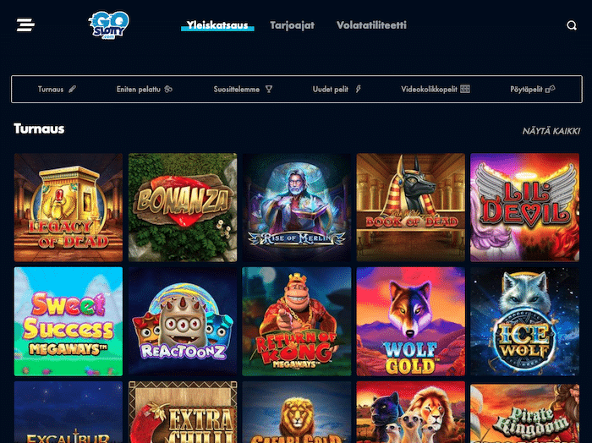
Task: Click the lightning icon beside Uudet pelit
Action: (x=359, y=89)
